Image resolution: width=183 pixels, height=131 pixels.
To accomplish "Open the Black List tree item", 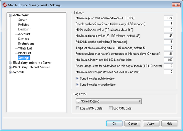I will click(25, 53).
